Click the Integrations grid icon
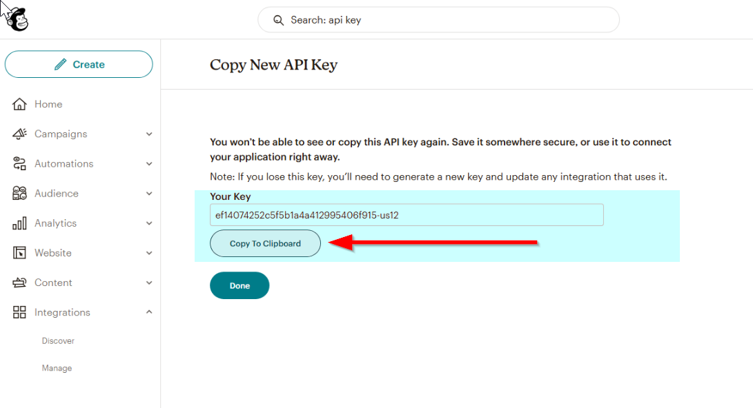Viewport: 753px width, 408px height. [x=19, y=312]
